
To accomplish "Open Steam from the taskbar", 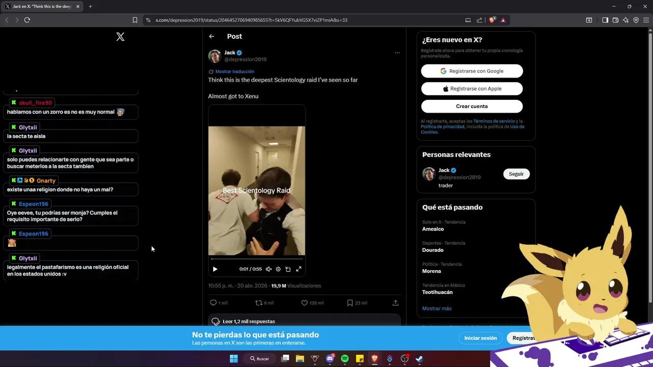I will pyautogui.click(x=419, y=358).
